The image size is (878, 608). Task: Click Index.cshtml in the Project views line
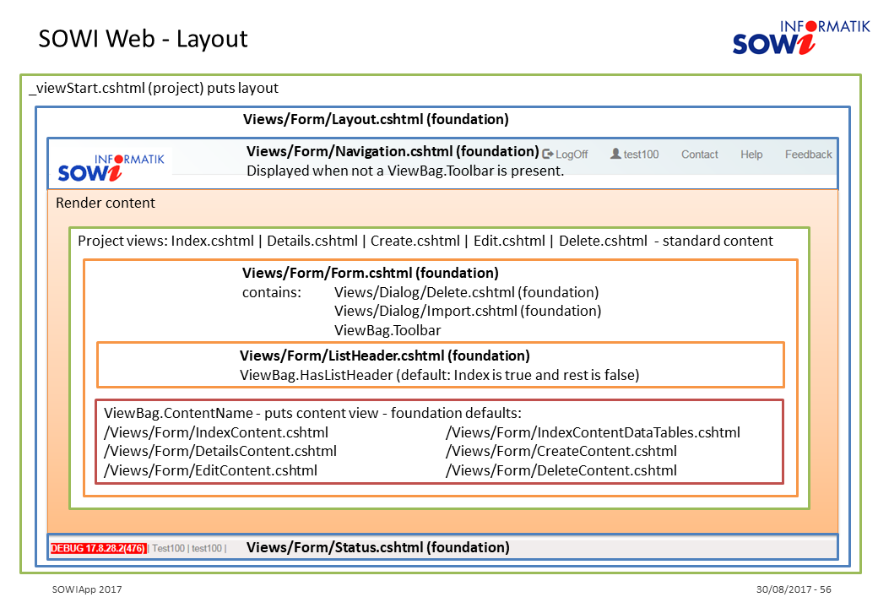coord(212,241)
